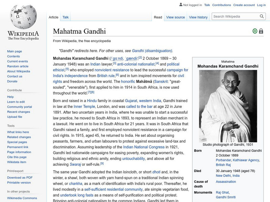Open About Wikipedia
Viewport: 270px width, 202px height.
pyautogui.click(x=19, y=71)
